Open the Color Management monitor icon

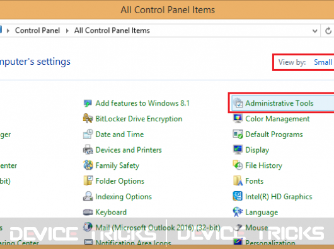pos(238,119)
